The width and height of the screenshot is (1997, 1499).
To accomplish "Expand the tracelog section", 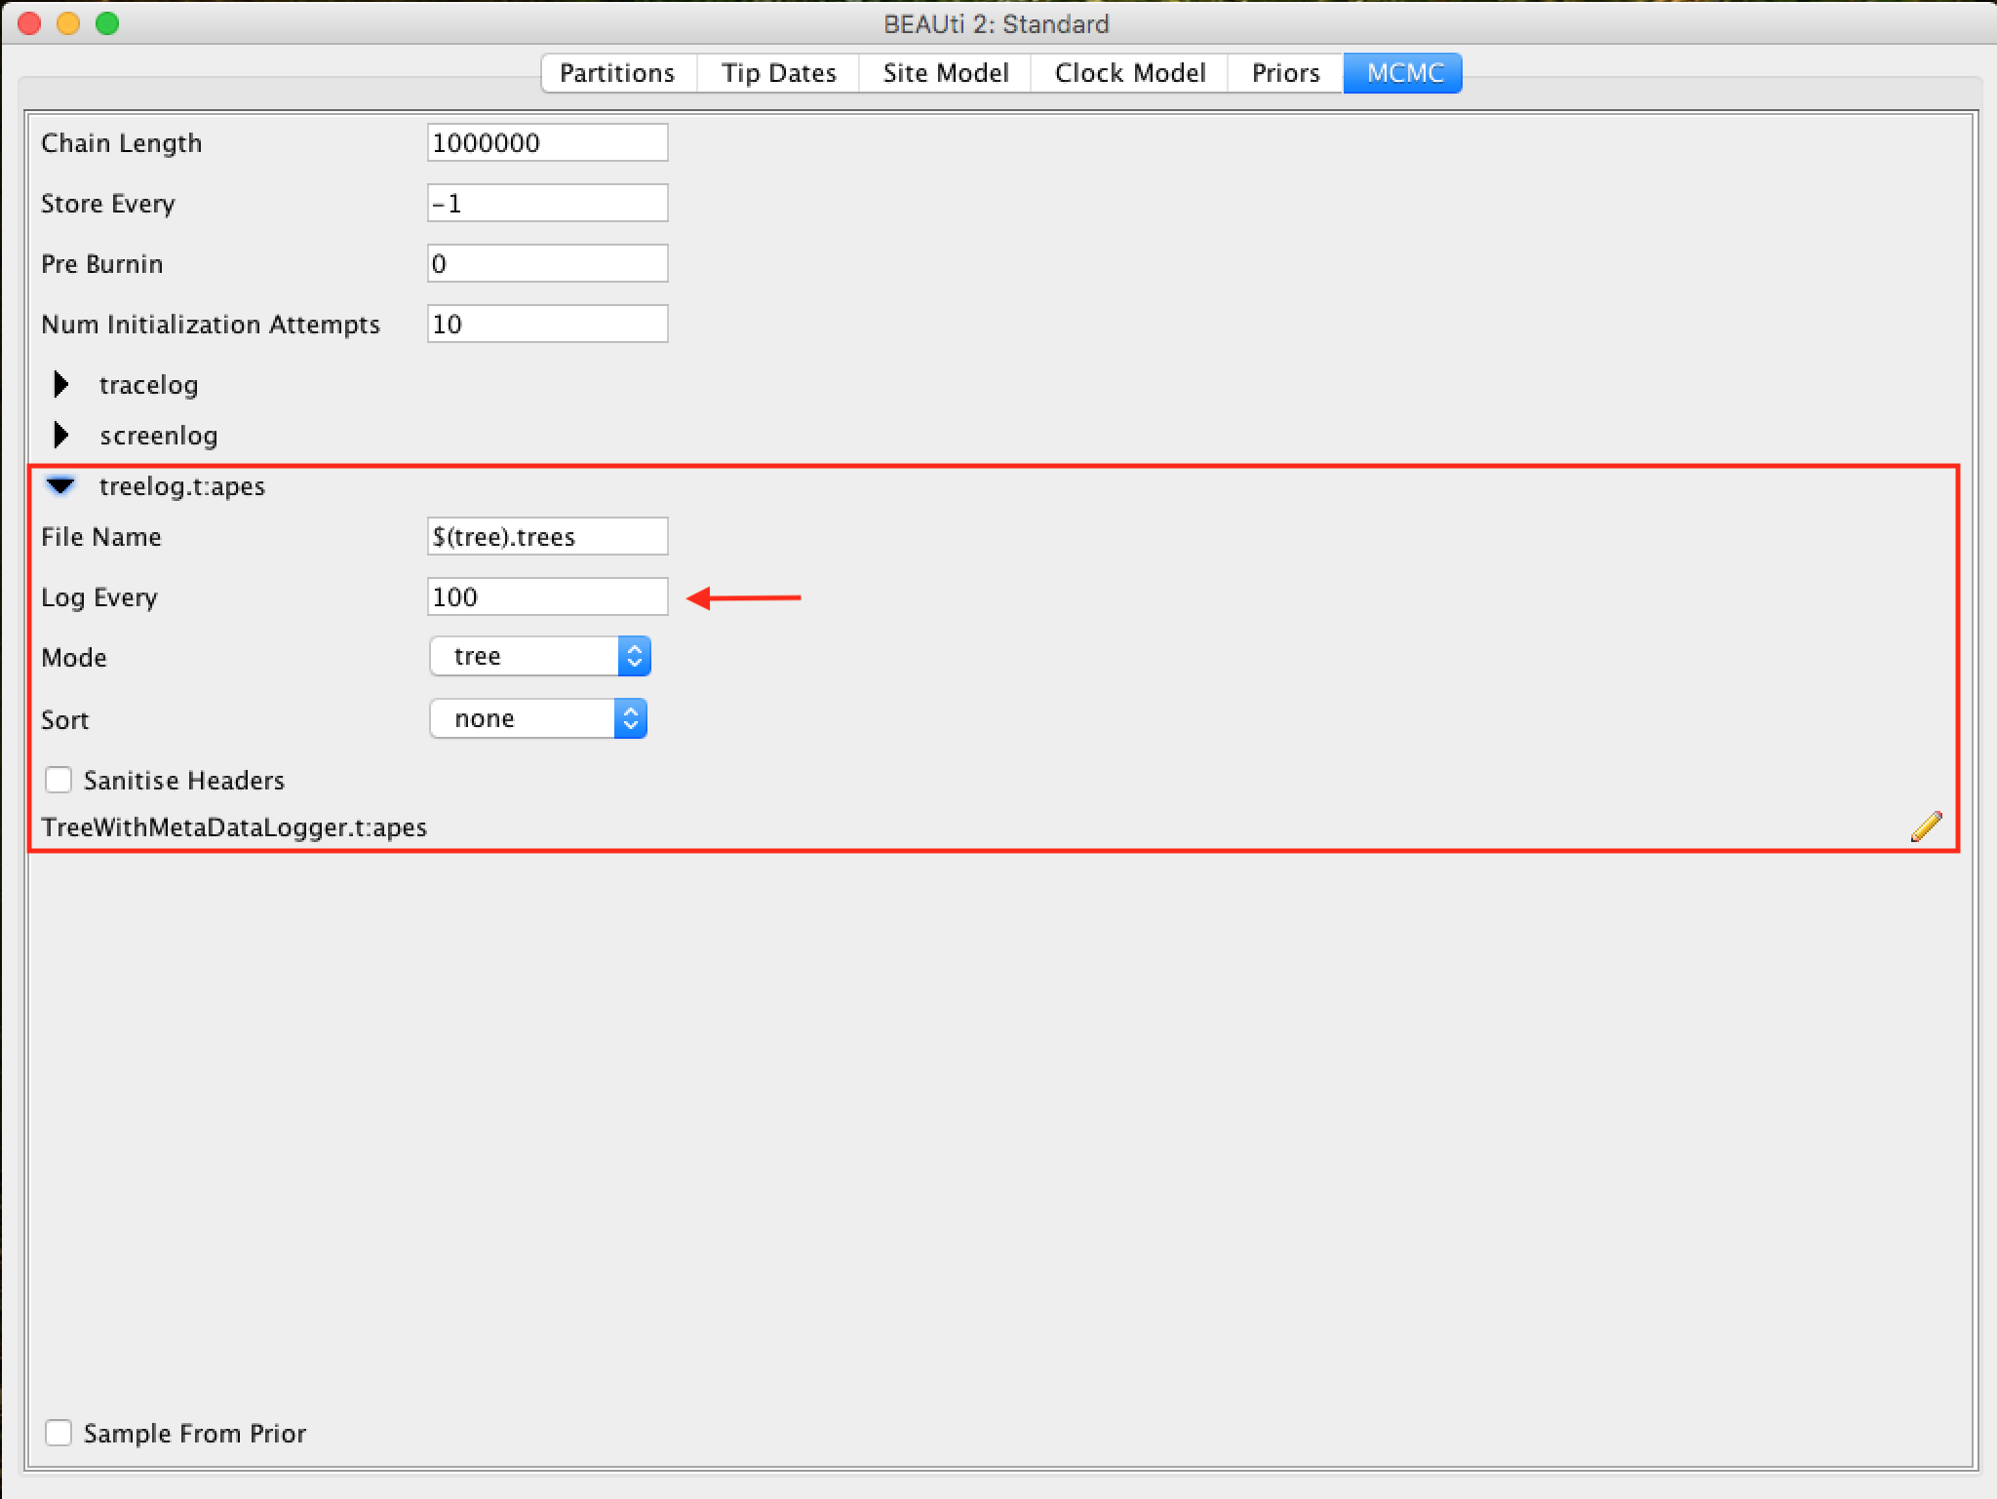I will pos(60,384).
